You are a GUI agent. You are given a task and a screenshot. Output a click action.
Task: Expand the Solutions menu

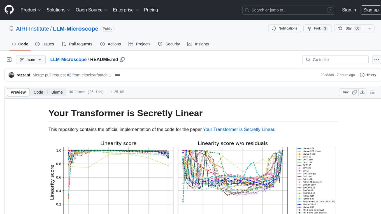(x=59, y=10)
